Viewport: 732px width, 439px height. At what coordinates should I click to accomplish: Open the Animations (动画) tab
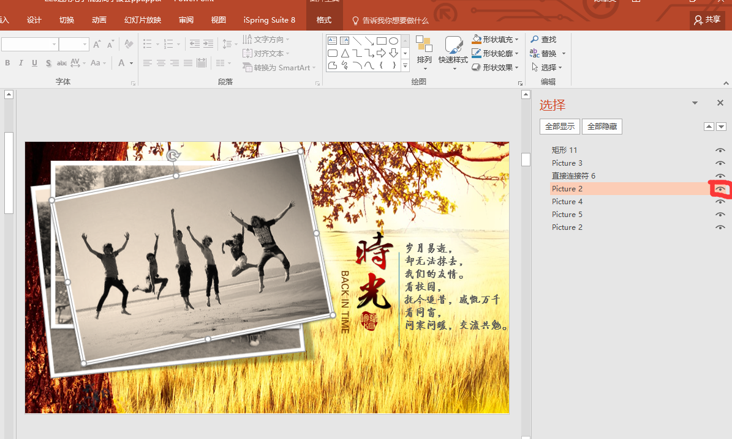pyautogui.click(x=99, y=20)
